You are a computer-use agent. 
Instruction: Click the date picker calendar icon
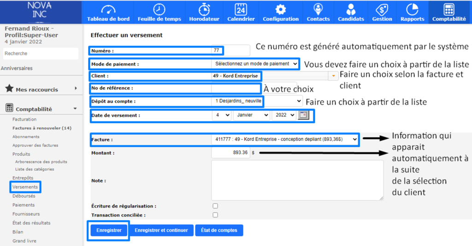click(303, 115)
